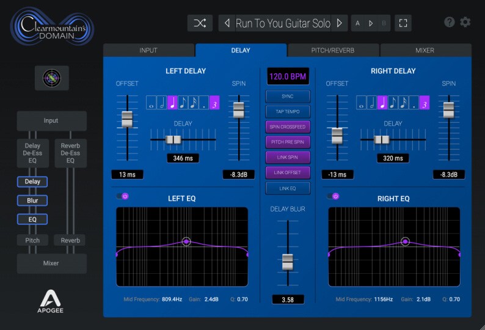The image size is (485, 330).
Task: Toggle the Spin Crossfeed button
Action: pos(288,127)
